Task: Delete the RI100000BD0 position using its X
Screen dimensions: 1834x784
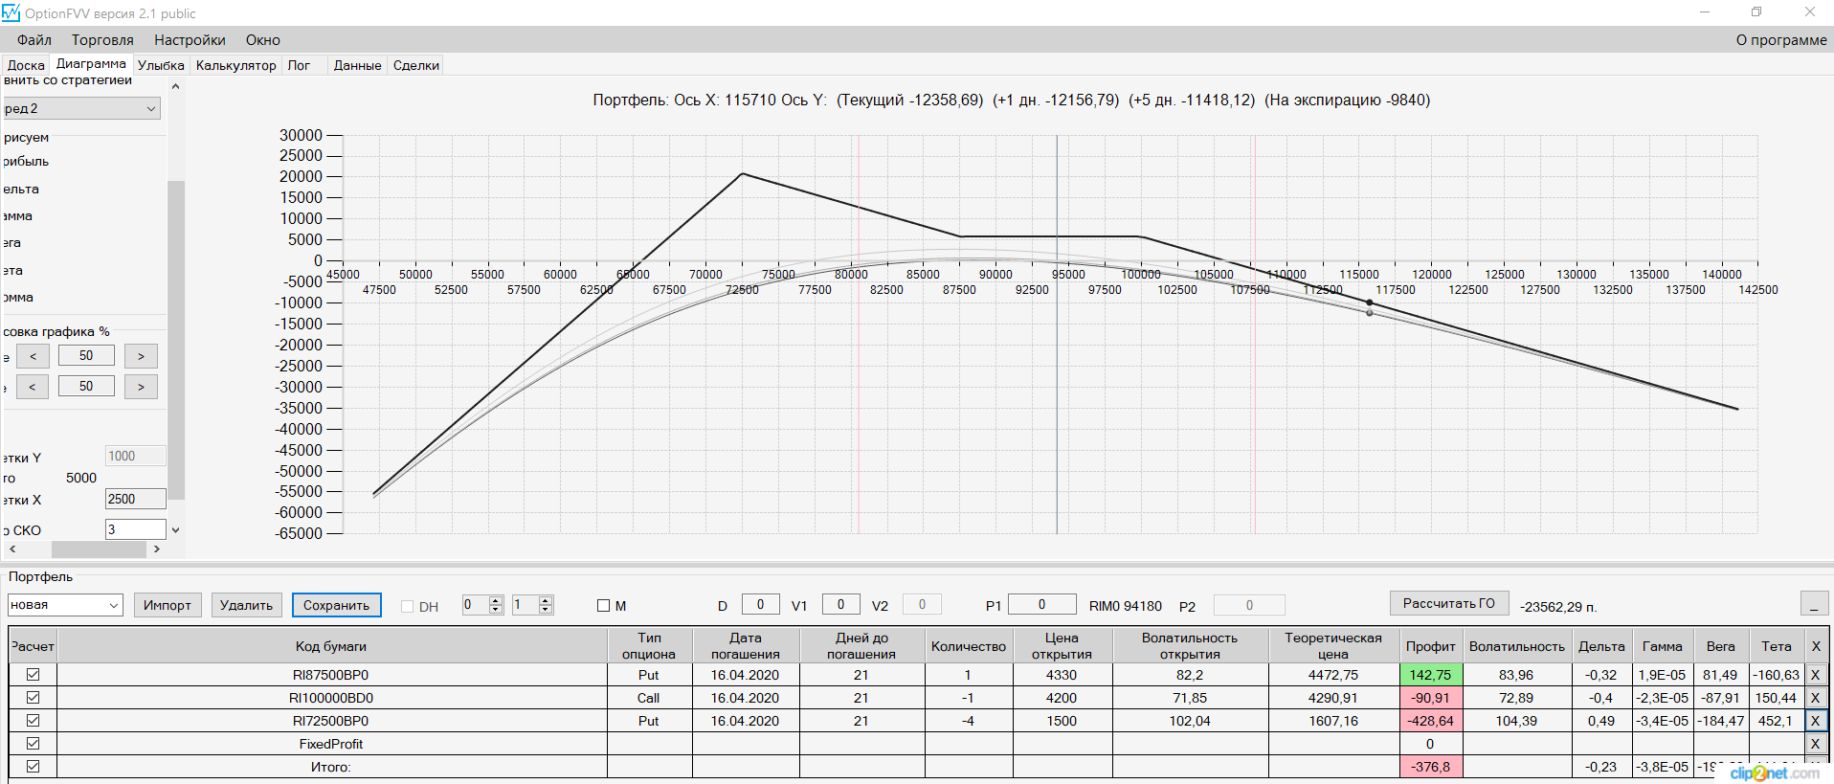Action: click(1815, 698)
